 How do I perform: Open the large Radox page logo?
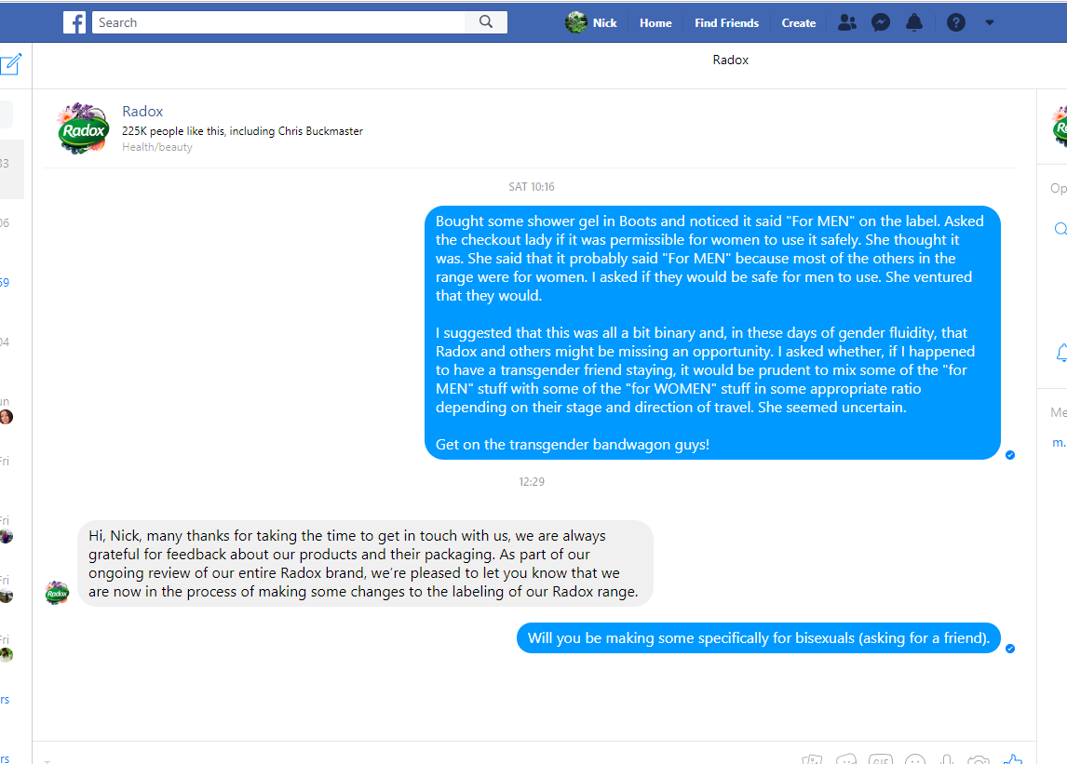coord(83,128)
